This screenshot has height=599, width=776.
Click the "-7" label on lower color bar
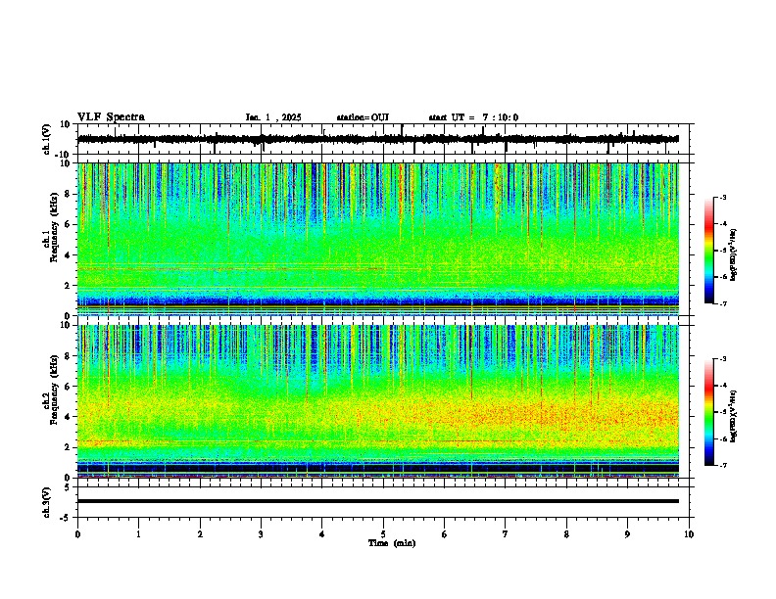pyautogui.click(x=722, y=465)
